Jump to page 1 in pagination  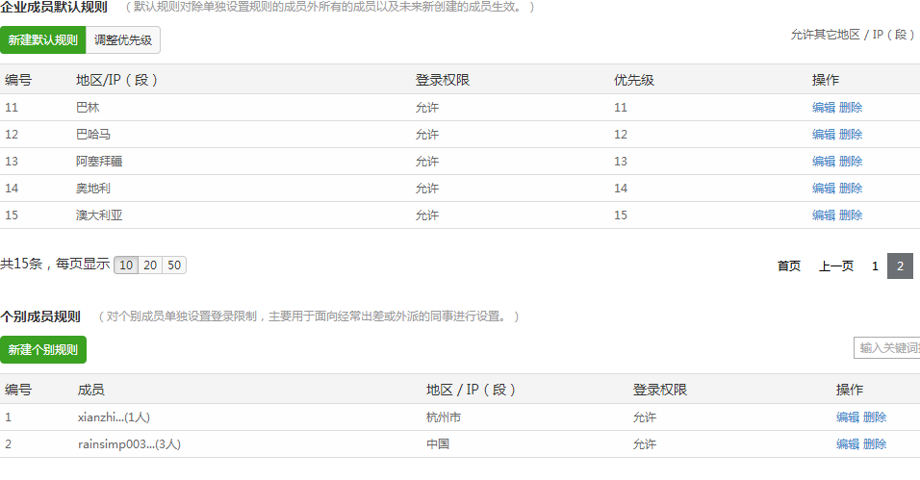tap(875, 266)
